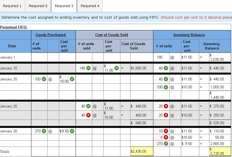Click green check beside 270 units purchased January 30
Viewport: 232px width, 157px height.
[x=44, y=131]
